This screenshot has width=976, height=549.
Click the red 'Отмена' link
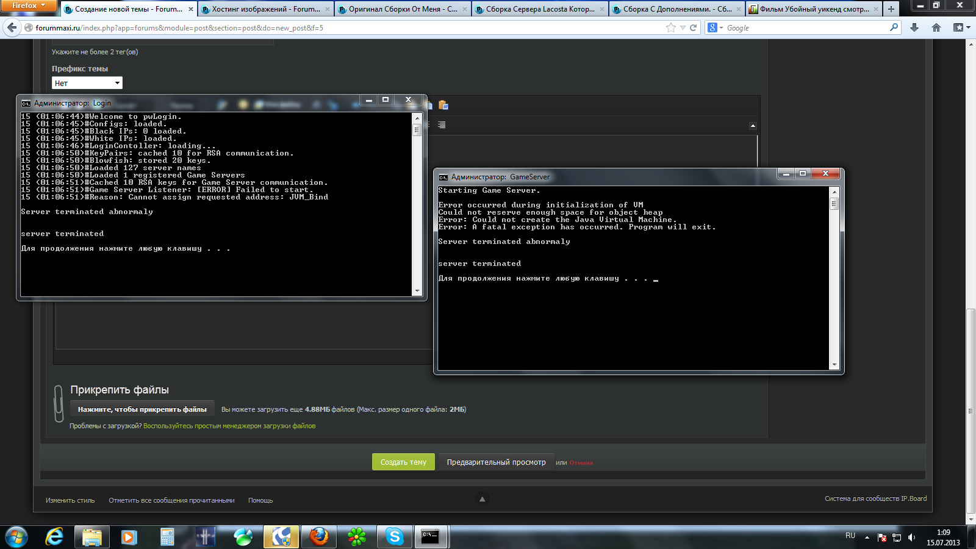581,463
